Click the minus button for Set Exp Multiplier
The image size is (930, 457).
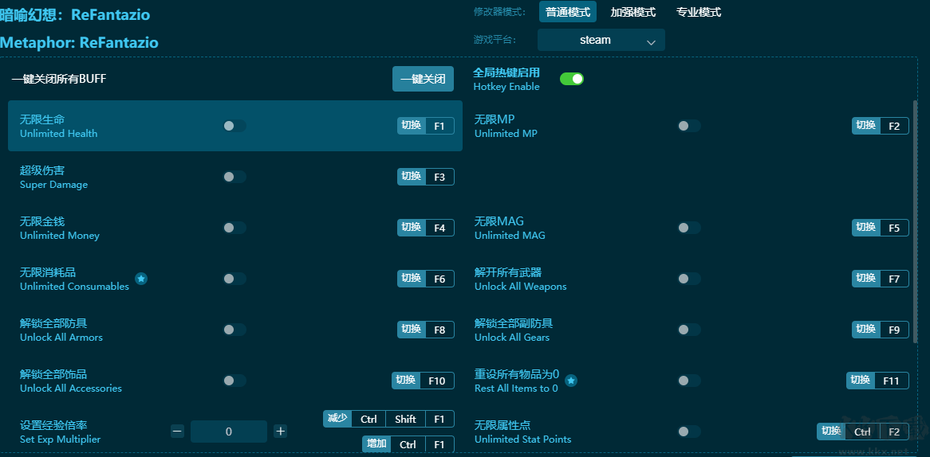click(177, 432)
